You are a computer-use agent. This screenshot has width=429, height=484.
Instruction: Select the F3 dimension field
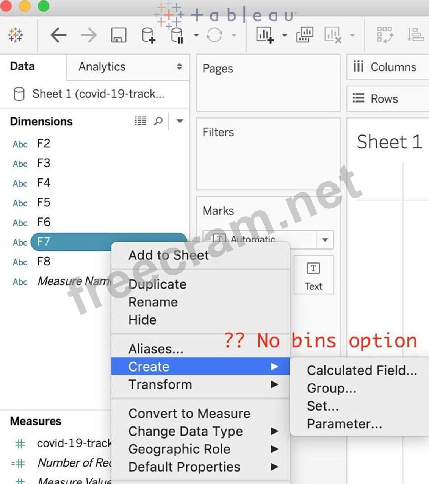tap(44, 163)
